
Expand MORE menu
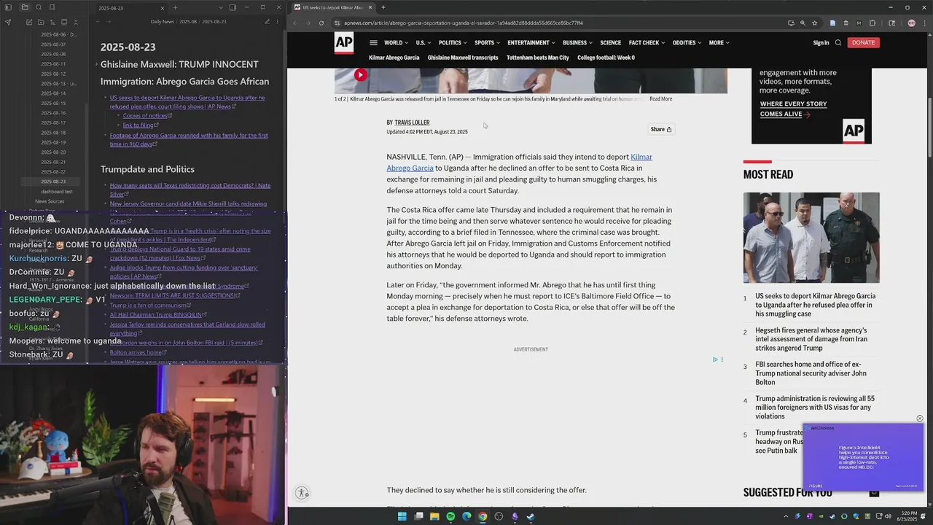pyautogui.click(x=719, y=43)
